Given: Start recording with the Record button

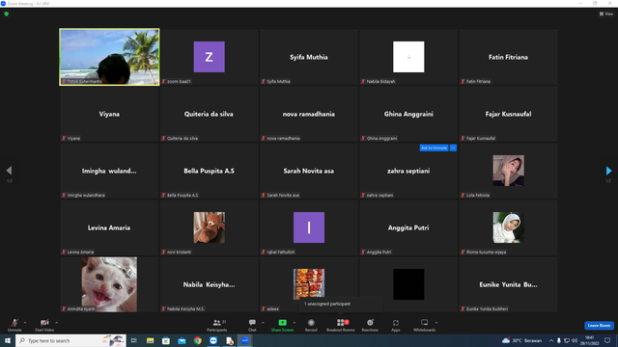Looking at the screenshot, I should (x=311, y=325).
